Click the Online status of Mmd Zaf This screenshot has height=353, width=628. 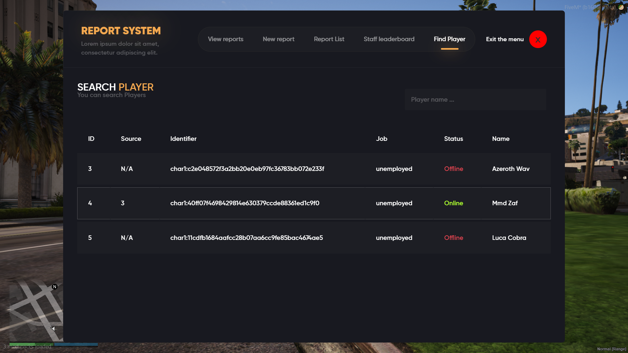click(453, 203)
